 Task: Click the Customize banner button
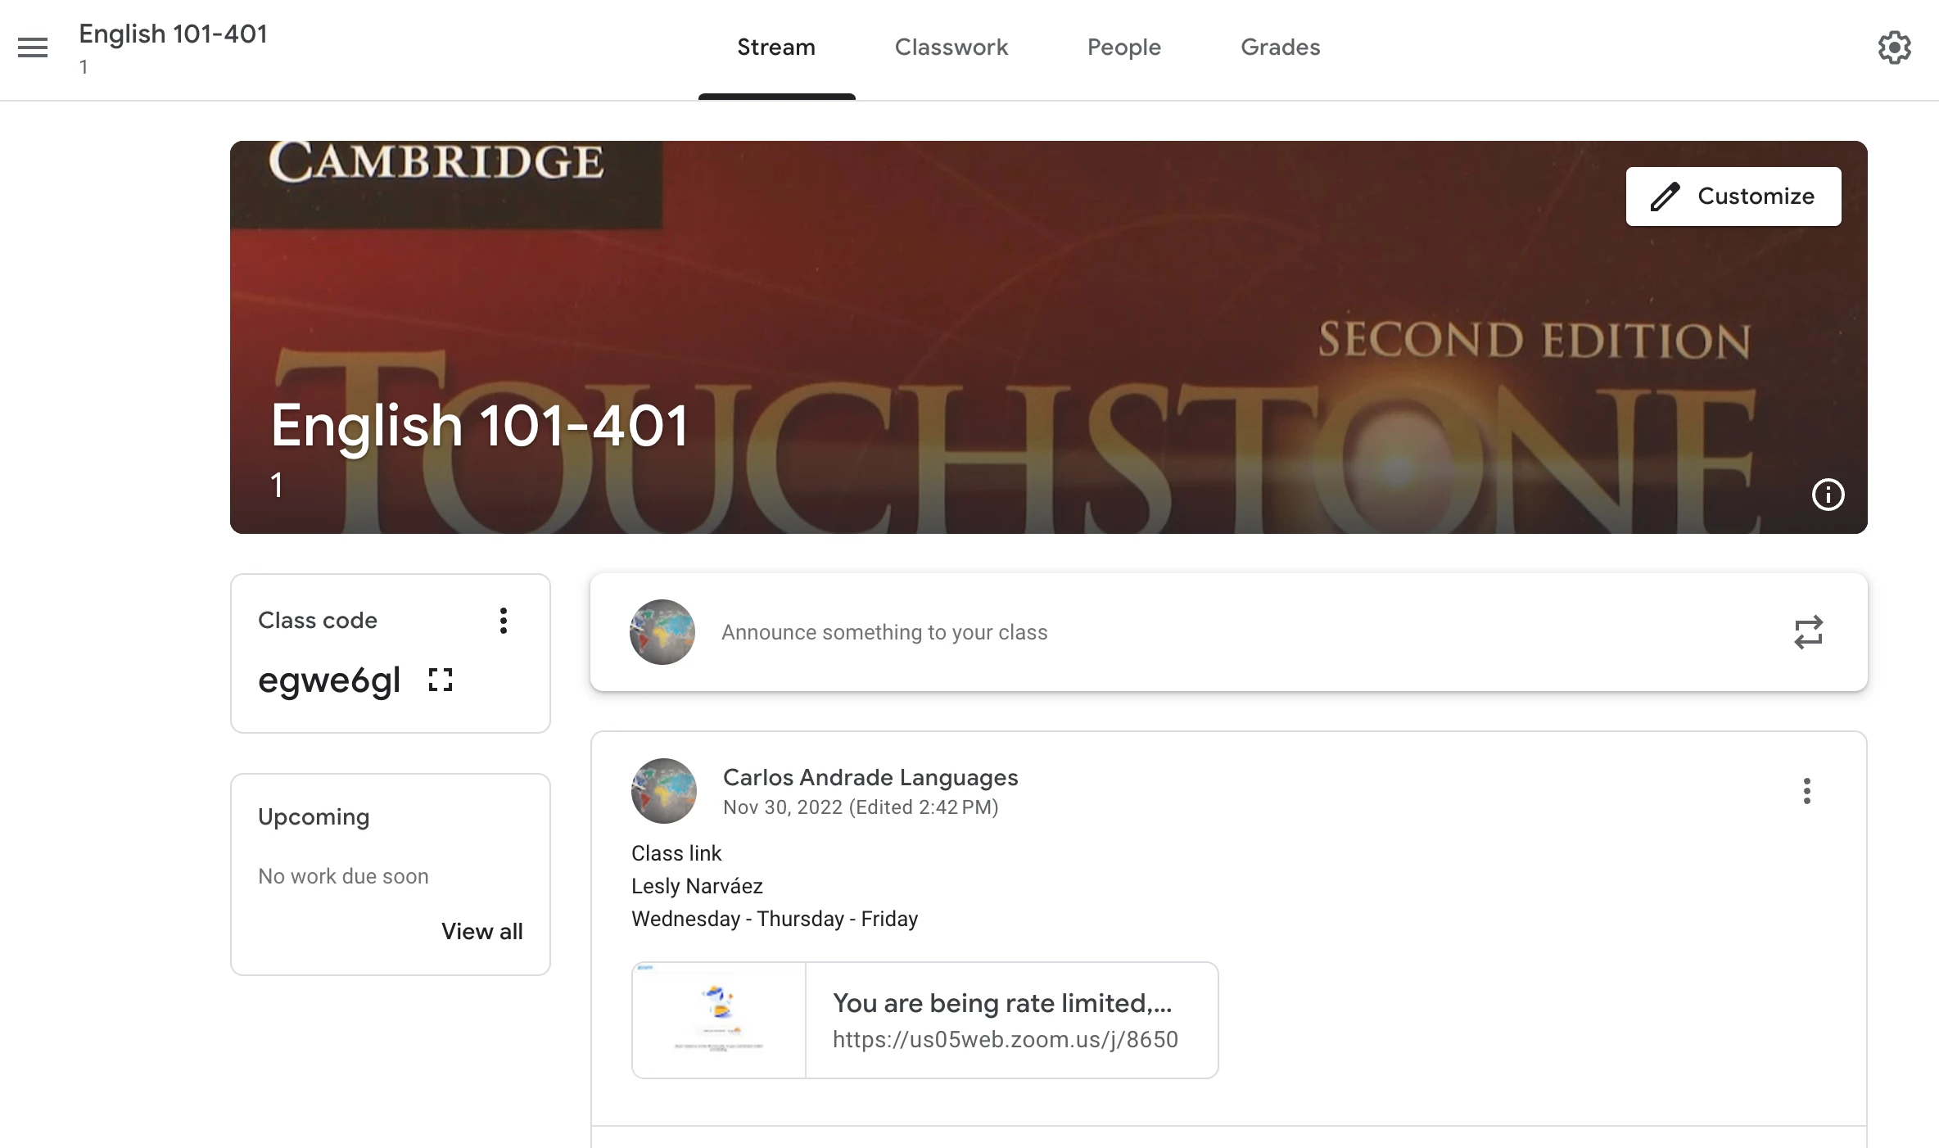click(x=1733, y=197)
